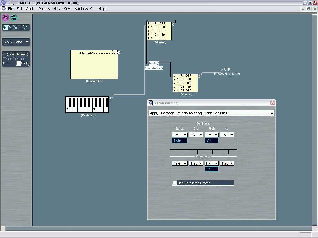The width and height of the screenshot is (318, 238).
Task: Click the A⇒B icon in the parameter box
Action: click(x=25, y=63)
